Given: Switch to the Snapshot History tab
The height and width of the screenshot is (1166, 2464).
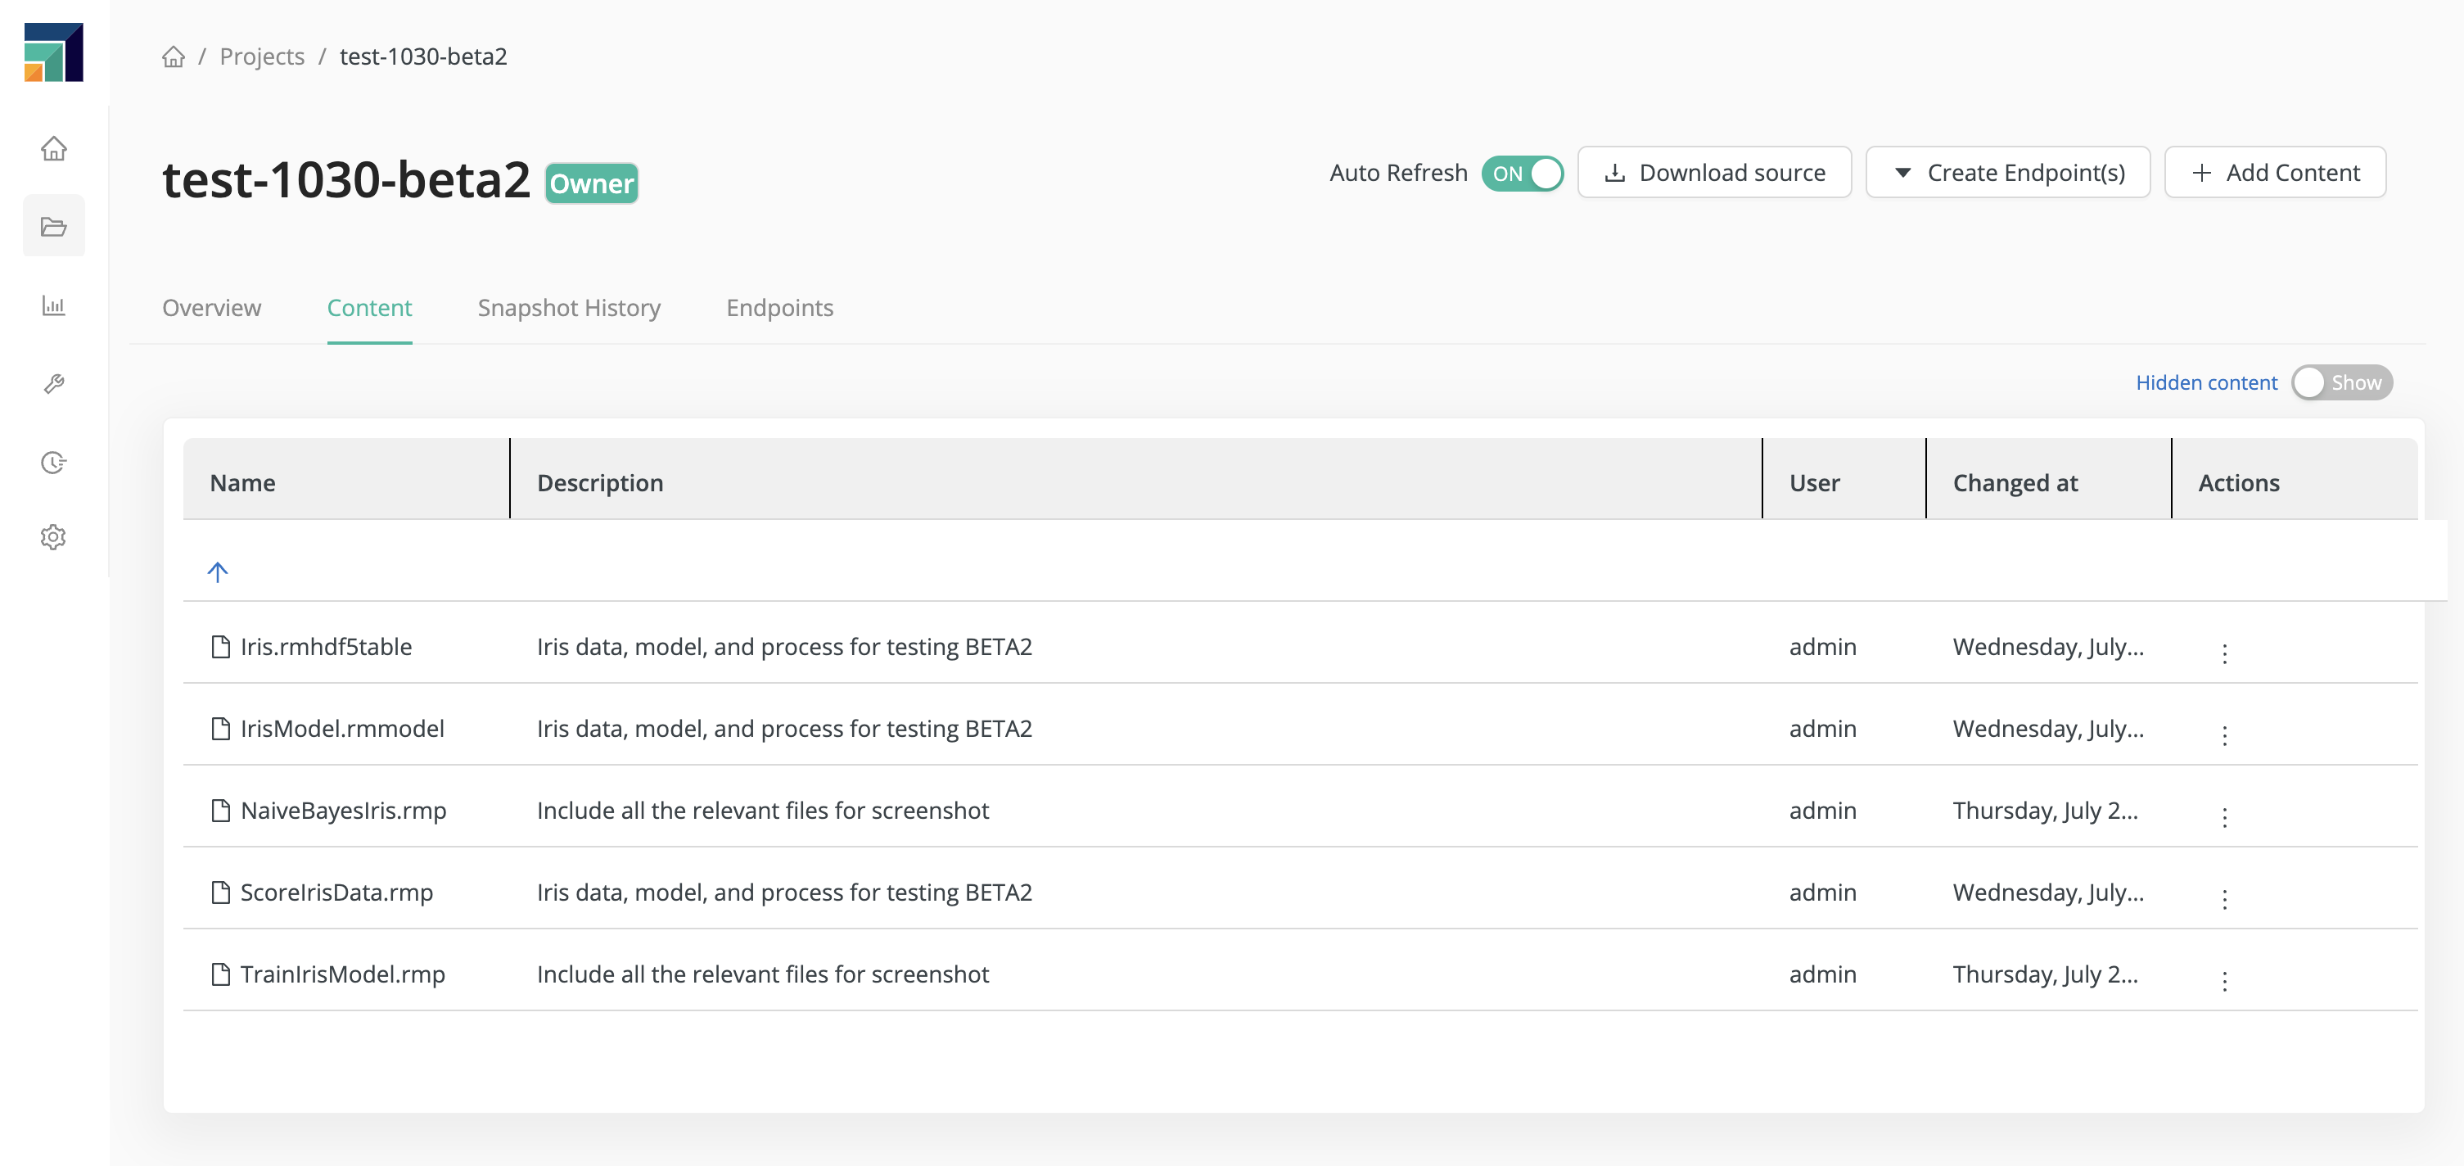Looking at the screenshot, I should 569,308.
